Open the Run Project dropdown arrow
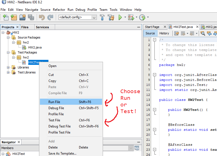This screenshot has width=217, height=156. 125,17
